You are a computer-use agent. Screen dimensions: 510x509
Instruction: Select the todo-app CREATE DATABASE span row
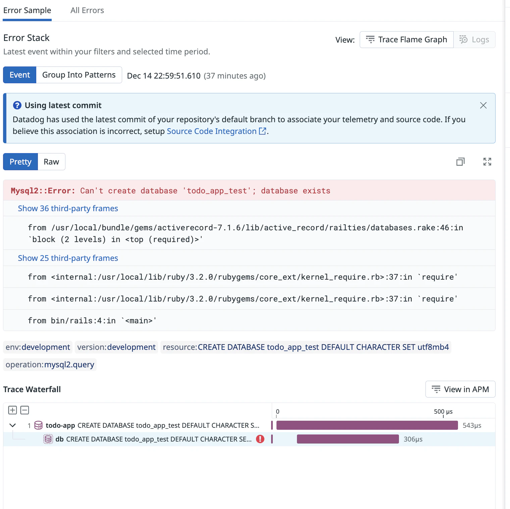tap(249, 425)
